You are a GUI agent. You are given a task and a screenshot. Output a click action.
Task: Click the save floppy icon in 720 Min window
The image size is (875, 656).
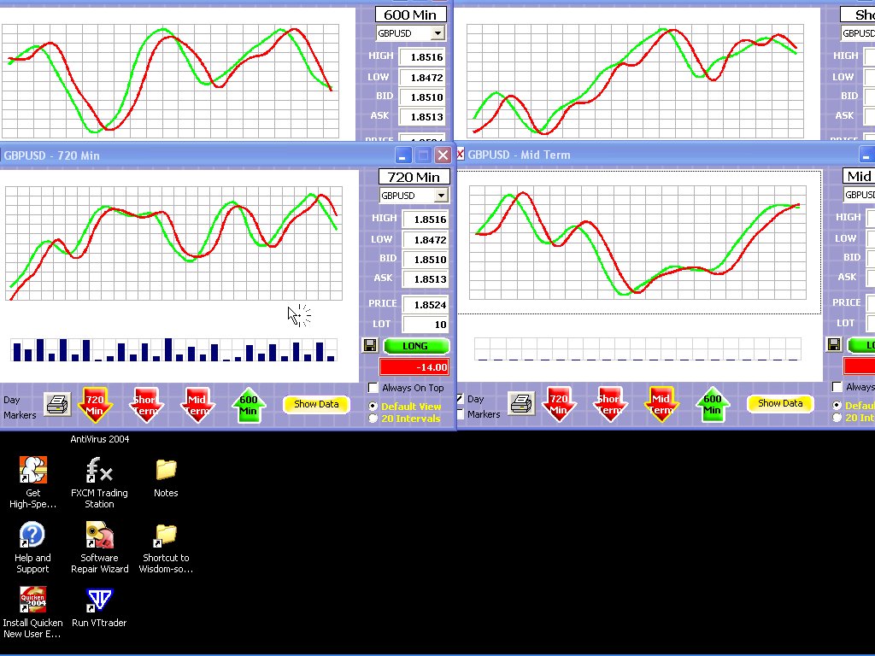click(370, 345)
